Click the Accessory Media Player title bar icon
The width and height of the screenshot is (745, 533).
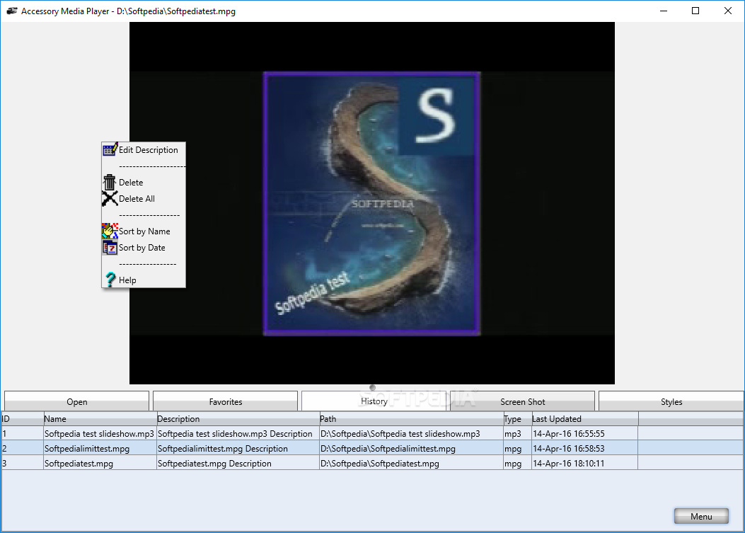click(11, 11)
